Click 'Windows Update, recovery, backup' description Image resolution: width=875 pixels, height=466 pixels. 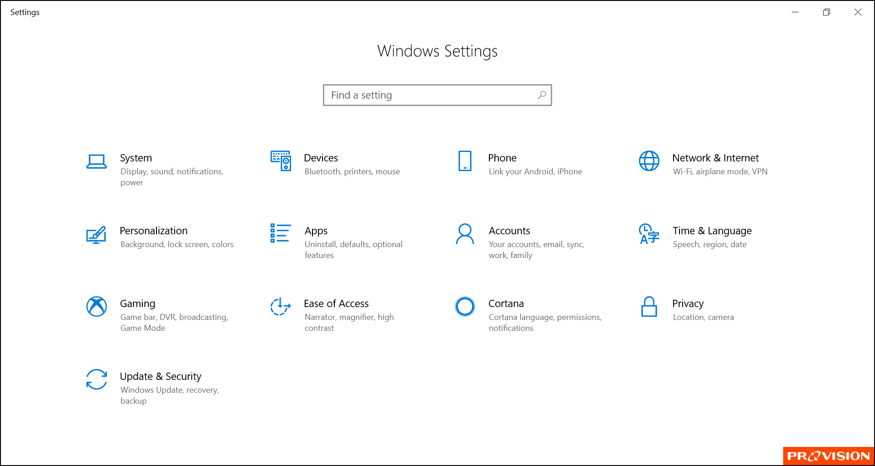pyautogui.click(x=170, y=395)
